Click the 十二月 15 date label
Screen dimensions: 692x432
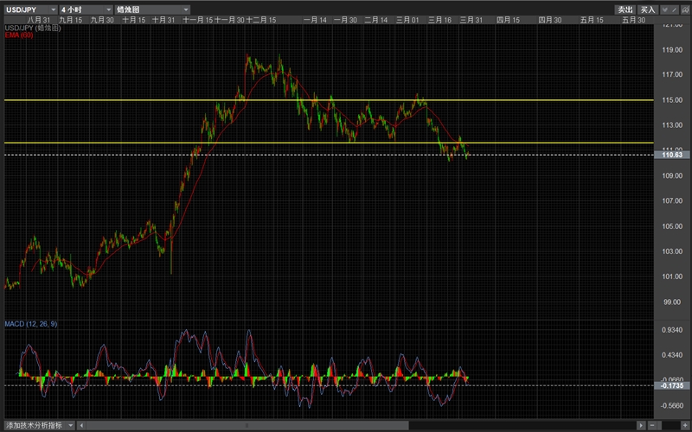tap(261, 20)
